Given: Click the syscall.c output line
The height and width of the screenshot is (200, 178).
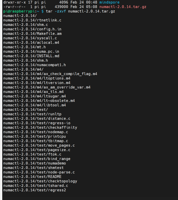Looking at the screenshot, I should coord(30,38).
